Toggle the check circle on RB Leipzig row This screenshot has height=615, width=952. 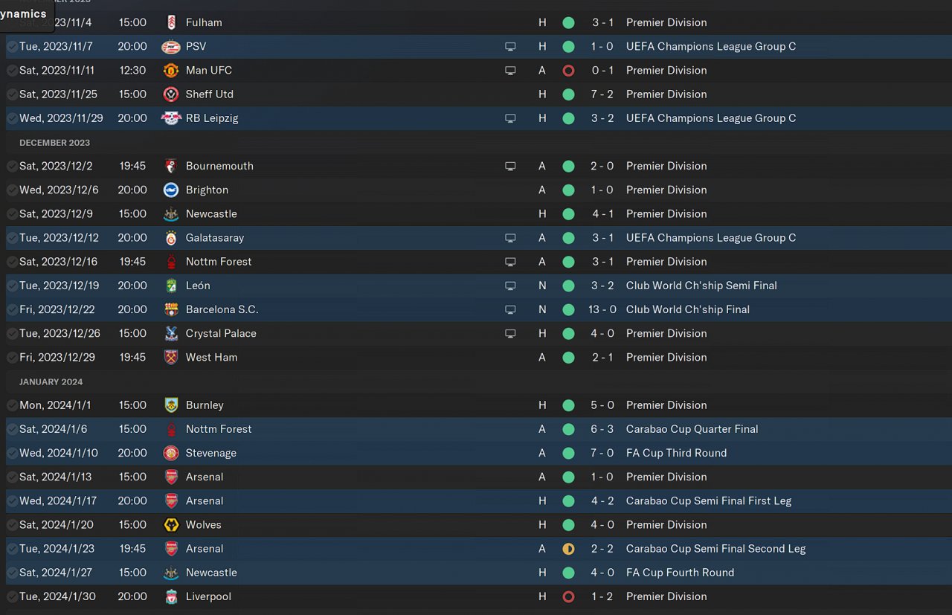[12, 118]
